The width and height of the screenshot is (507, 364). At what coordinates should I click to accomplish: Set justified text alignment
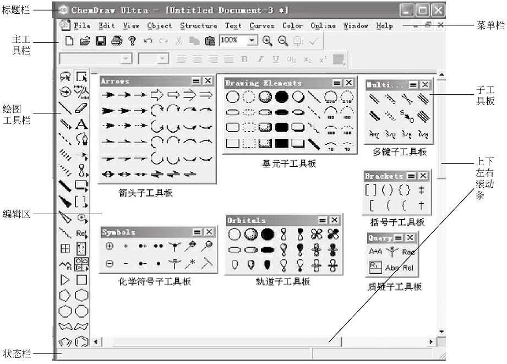point(229,59)
